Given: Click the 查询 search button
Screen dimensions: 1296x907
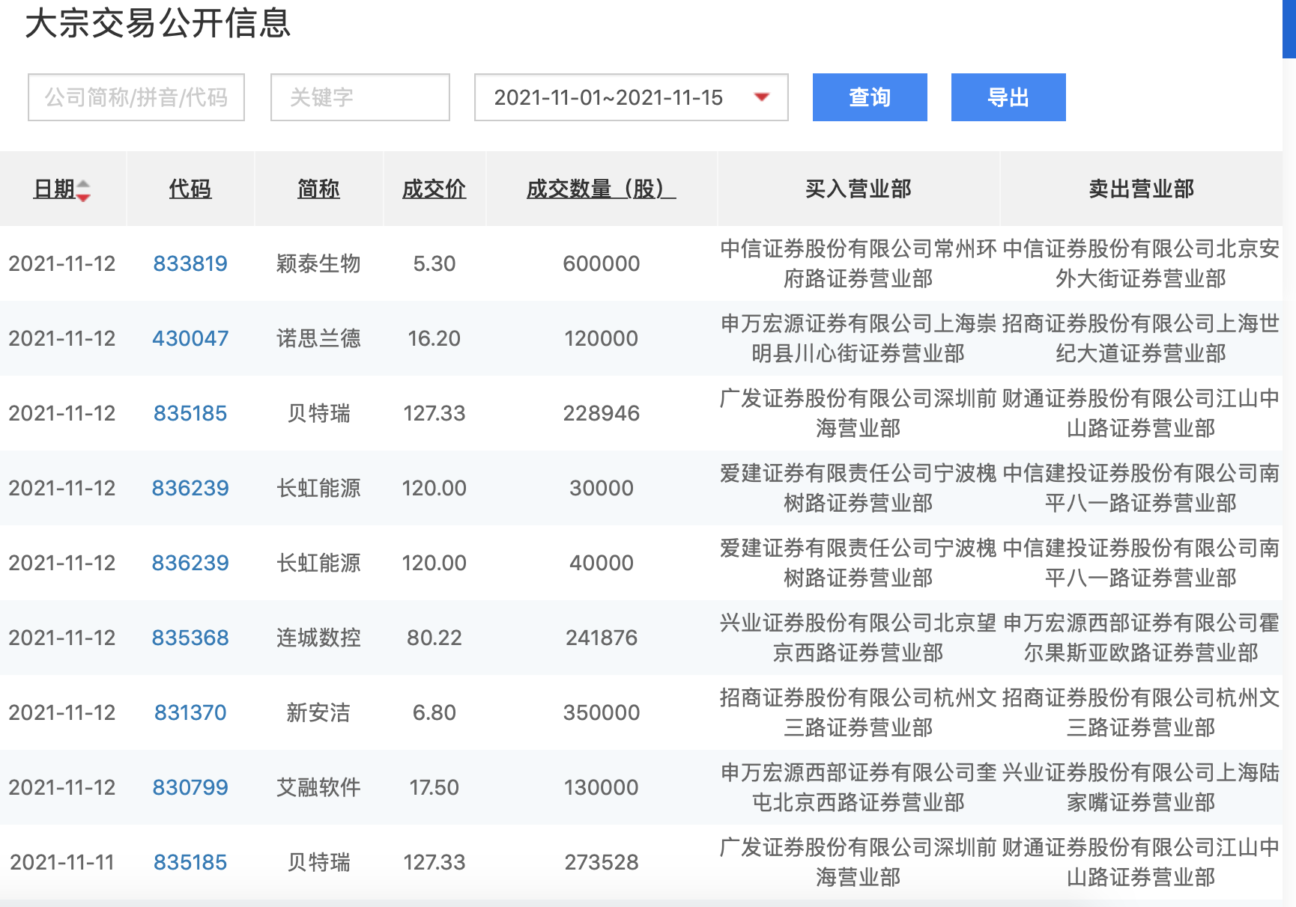Looking at the screenshot, I should click(x=869, y=97).
